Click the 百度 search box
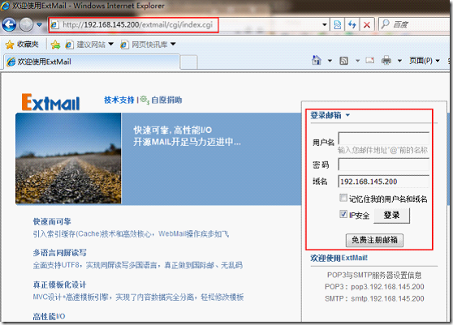Image resolution: width=453 pixels, height=325 pixels. (415, 25)
